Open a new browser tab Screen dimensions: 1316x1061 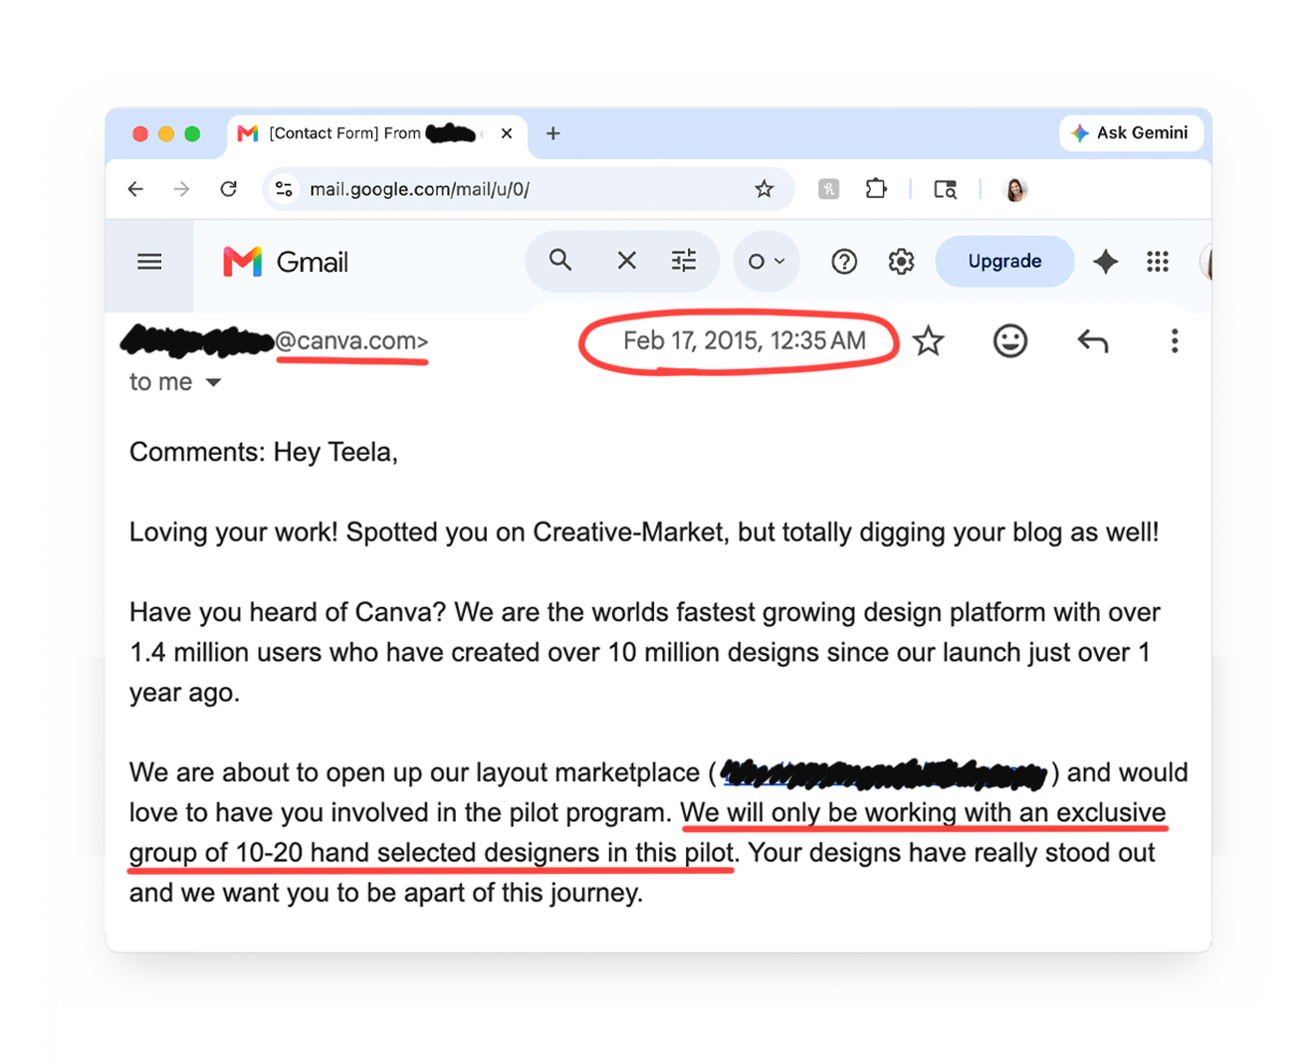click(553, 133)
